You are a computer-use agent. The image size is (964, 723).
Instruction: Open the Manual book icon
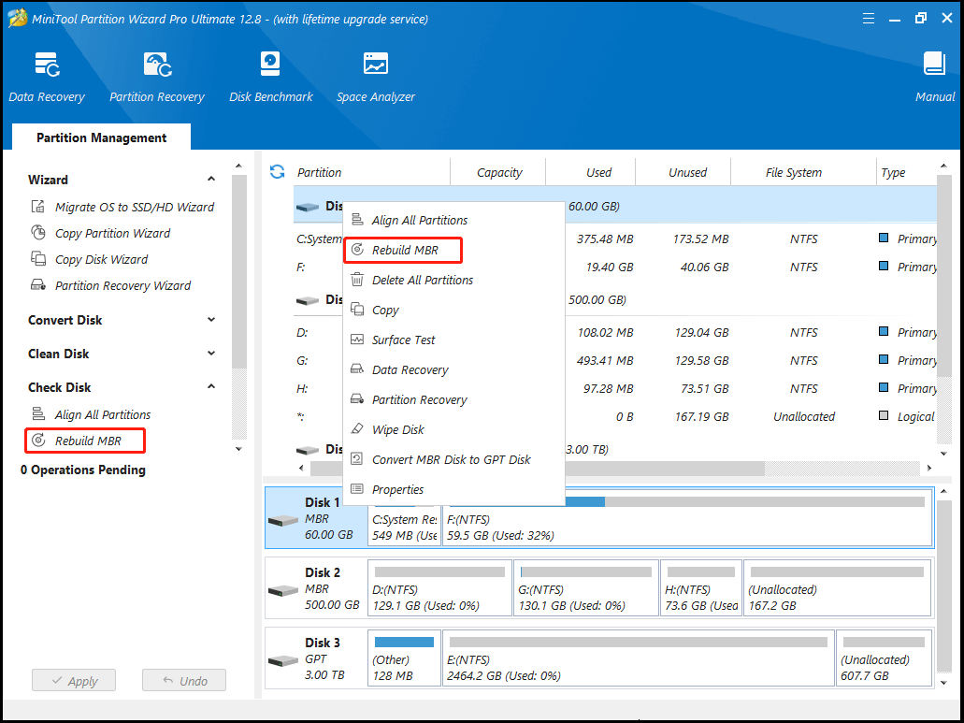[934, 64]
